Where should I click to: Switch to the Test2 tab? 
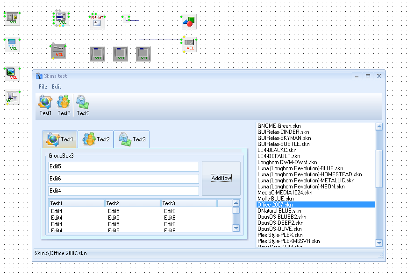tap(96, 139)
